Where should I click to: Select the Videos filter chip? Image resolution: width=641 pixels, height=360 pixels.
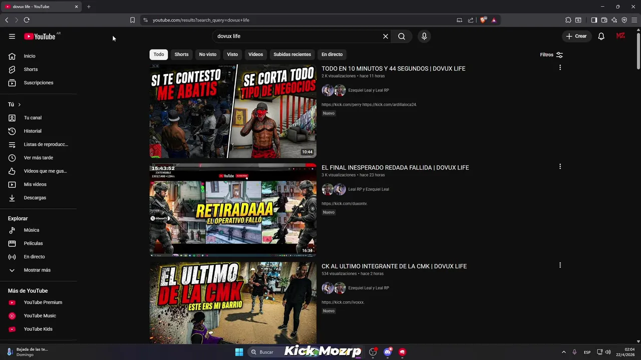[x=255, y=54]
